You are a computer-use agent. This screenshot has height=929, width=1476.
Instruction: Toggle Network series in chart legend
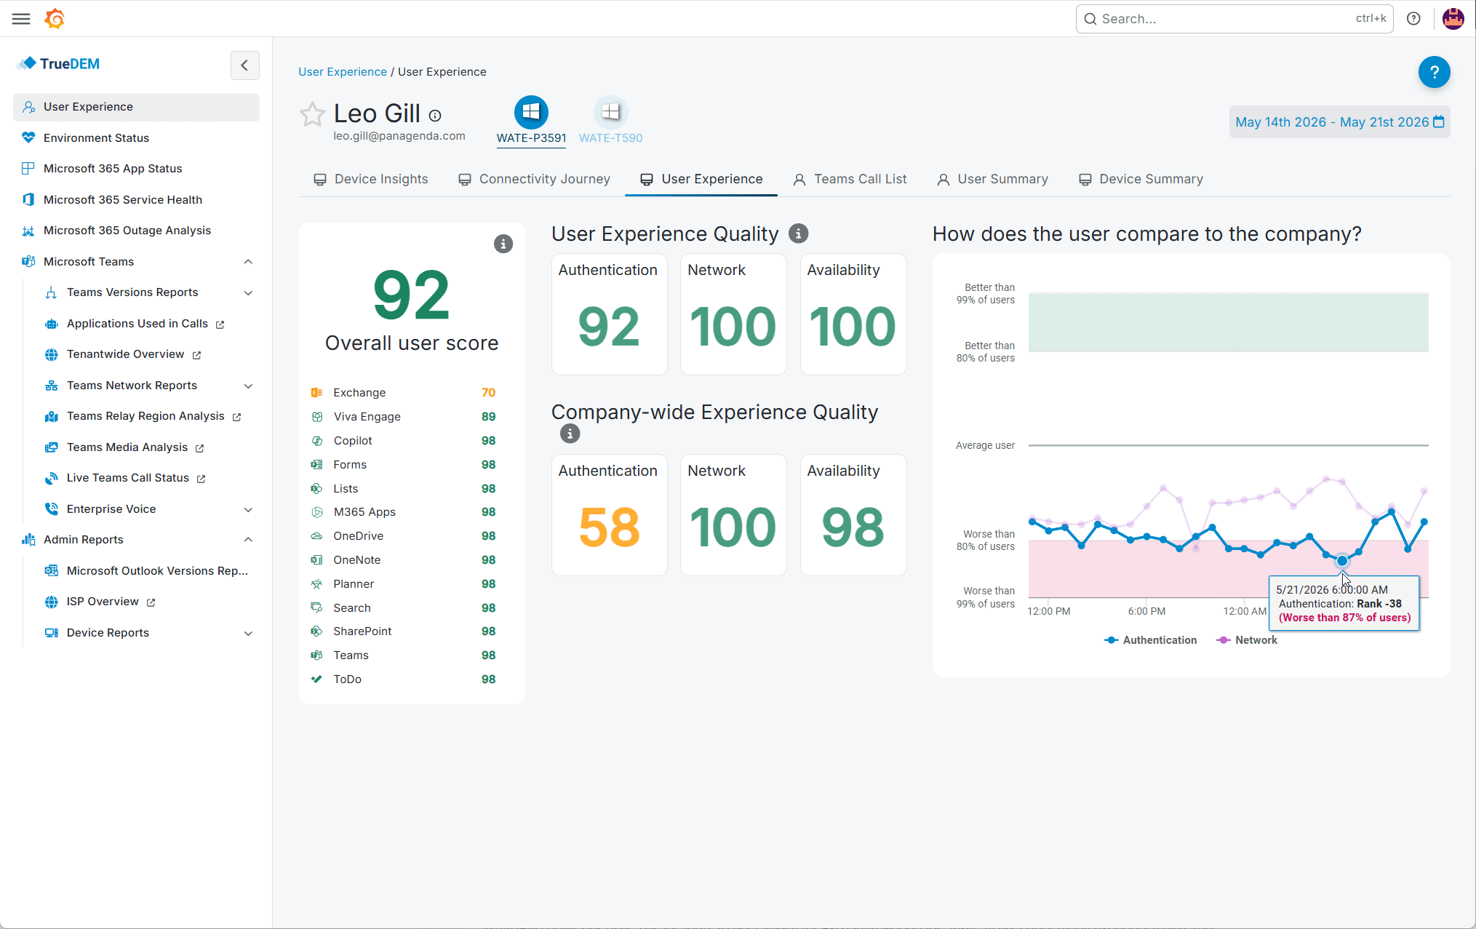tap(1247, 640)
